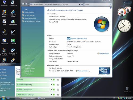Screen dimensions: 133x100
Task: Open the Xfire desktop shortcut
Action: pos(4,22)
